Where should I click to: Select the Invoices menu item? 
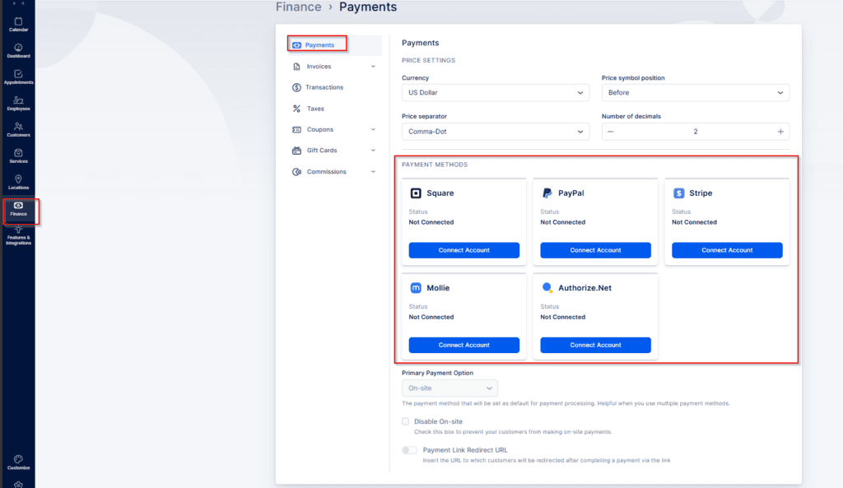click(x=334, y=67)
